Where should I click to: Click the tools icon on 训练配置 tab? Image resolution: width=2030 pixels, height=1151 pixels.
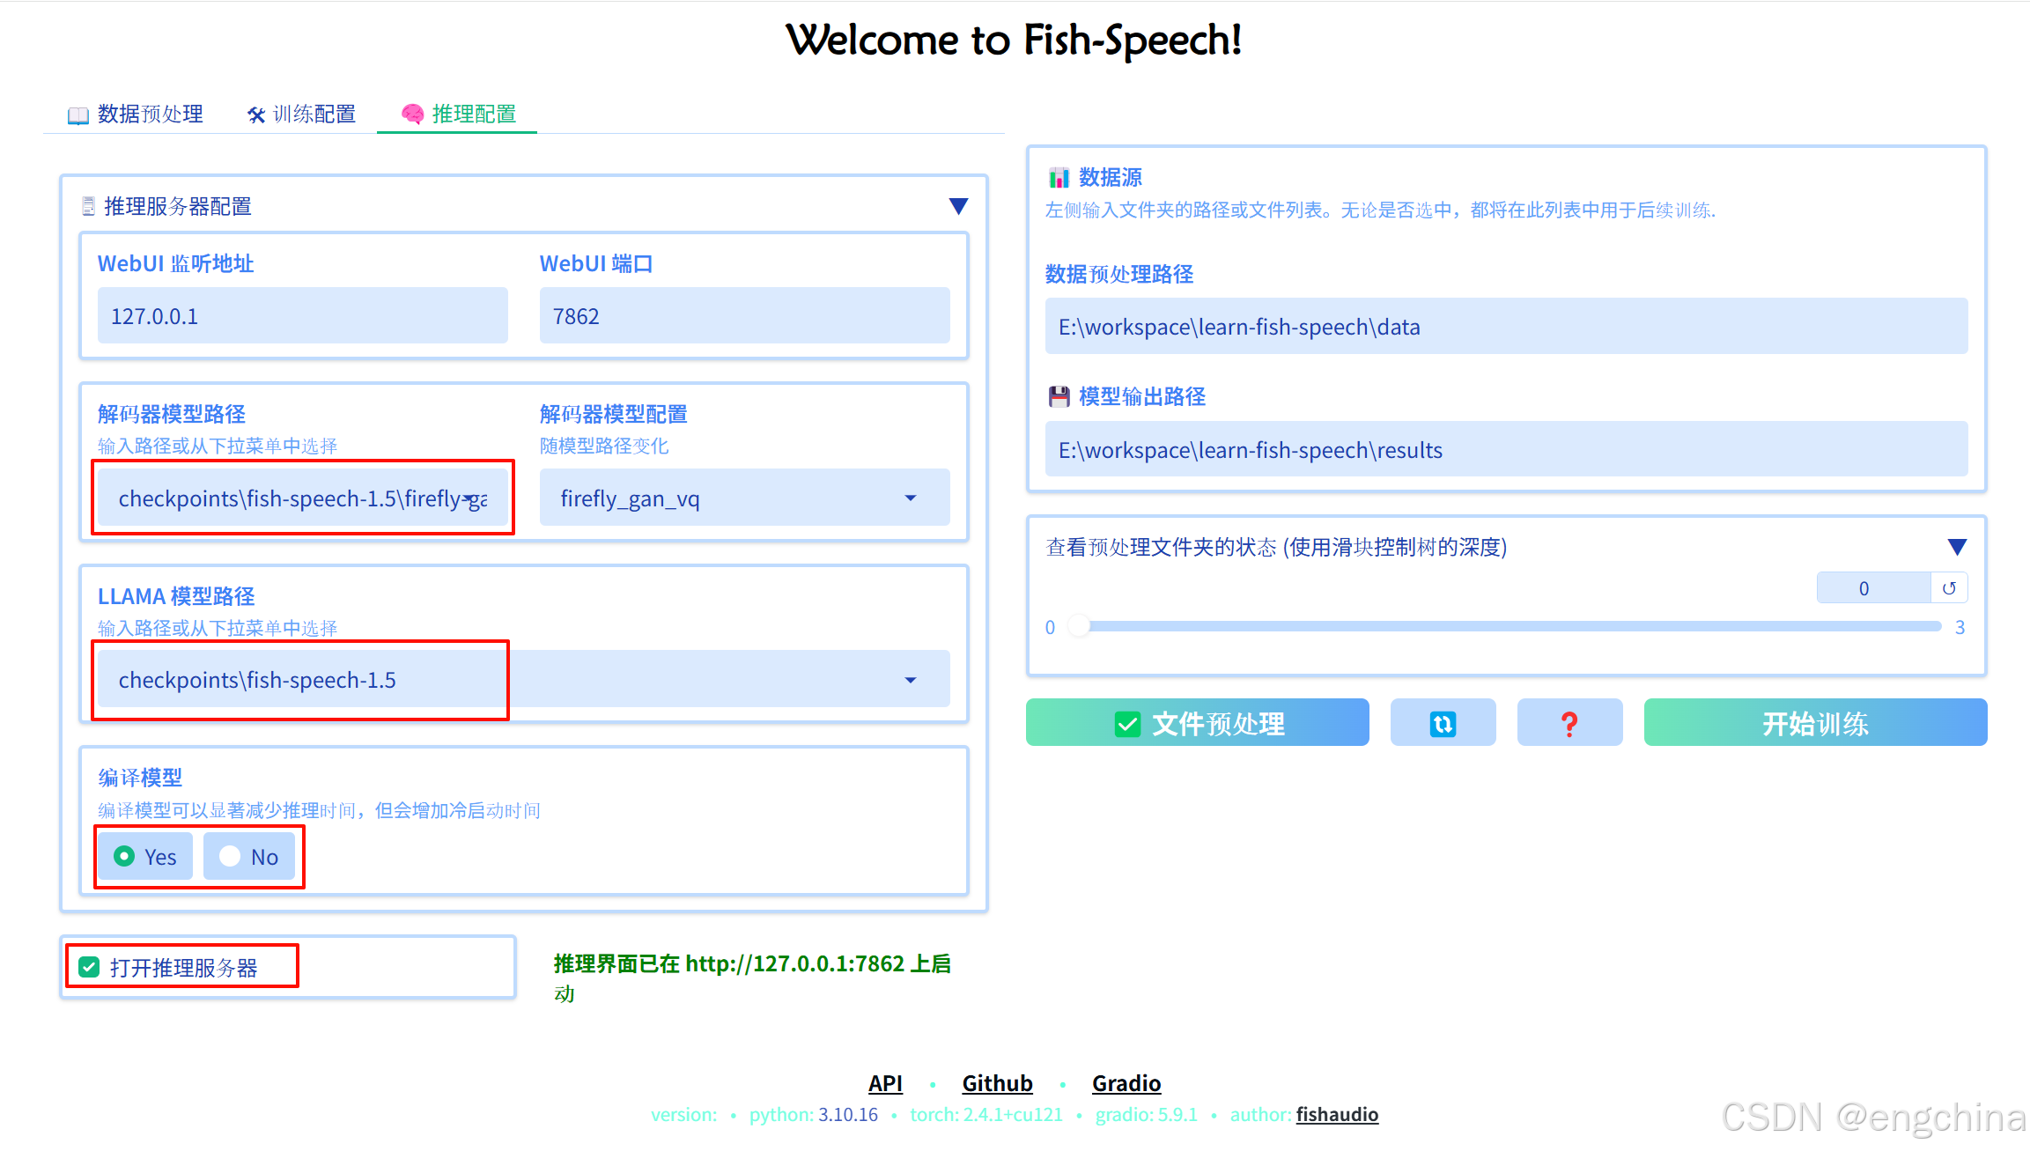256,115
